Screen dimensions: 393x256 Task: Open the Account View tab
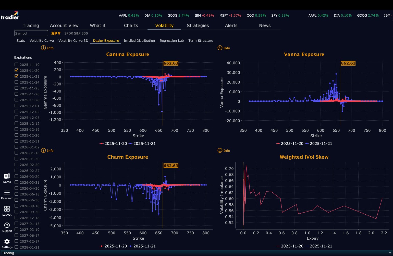coord(64,26)
